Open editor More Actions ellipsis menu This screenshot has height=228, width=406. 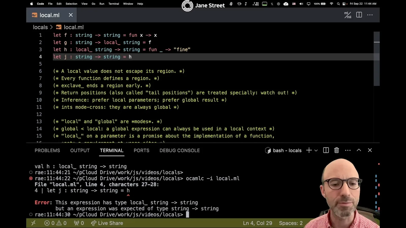[x=370, y=15]
